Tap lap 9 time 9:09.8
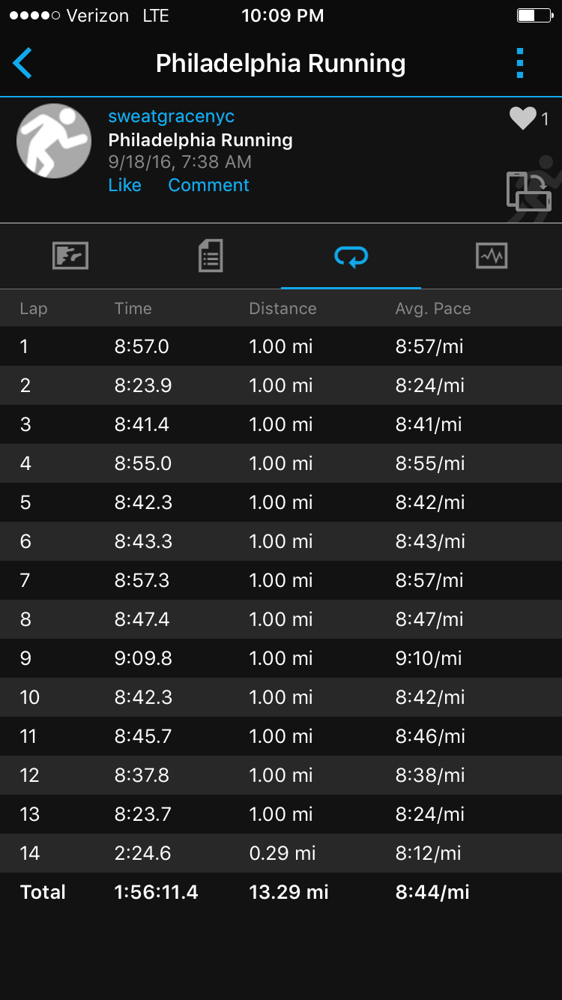 143,658
